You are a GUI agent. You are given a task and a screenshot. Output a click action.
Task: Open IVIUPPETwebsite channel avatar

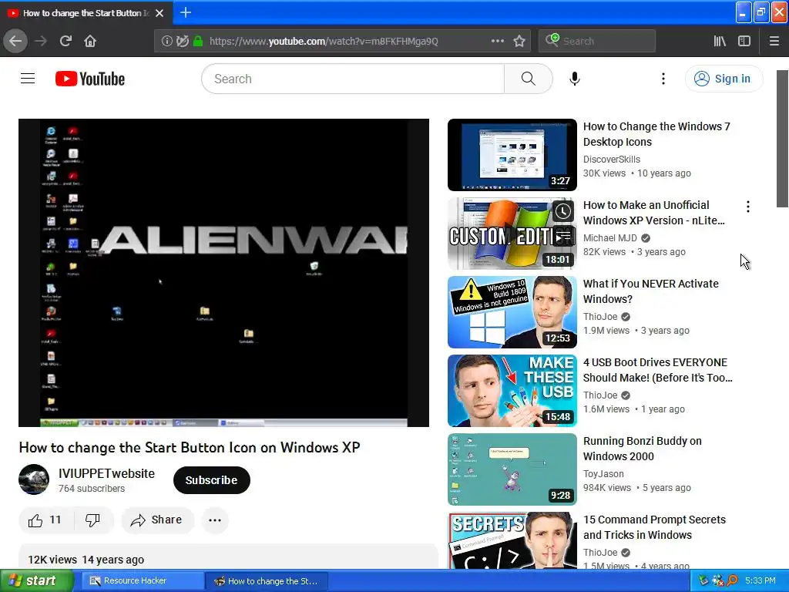(x=34, y=479)
